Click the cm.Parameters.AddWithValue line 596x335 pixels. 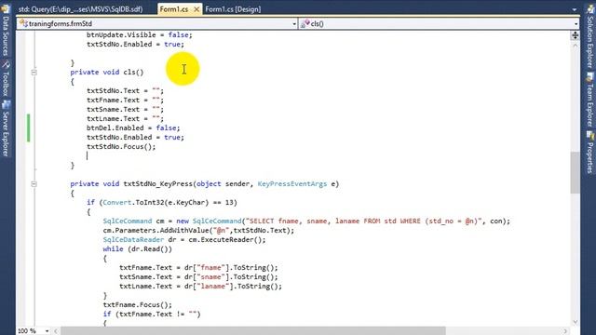[198, 231]
